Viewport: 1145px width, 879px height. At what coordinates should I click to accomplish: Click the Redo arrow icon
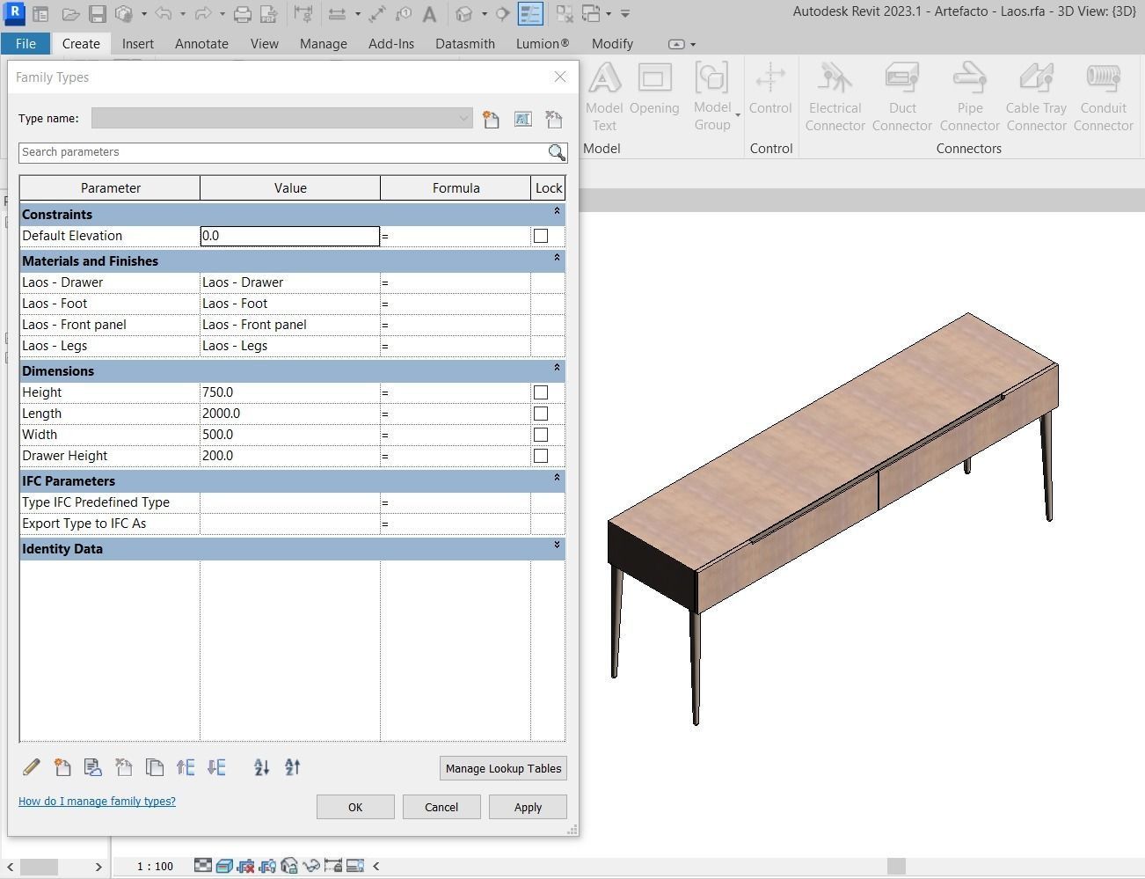click(x=203, y=14)
